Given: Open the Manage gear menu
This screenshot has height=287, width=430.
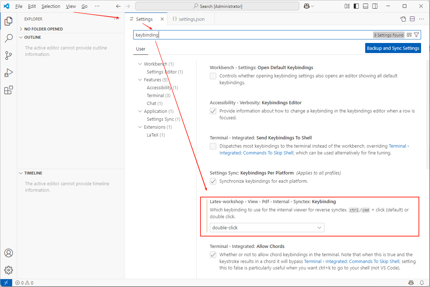Looking at the screenshot, I should 9,270.
